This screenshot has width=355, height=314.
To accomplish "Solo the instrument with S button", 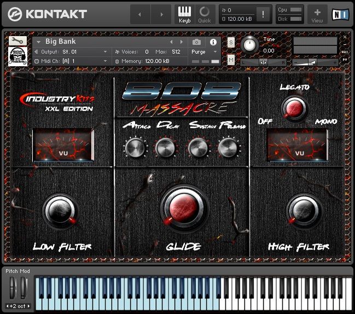I will pyautogui.click(x=231, y=42).
